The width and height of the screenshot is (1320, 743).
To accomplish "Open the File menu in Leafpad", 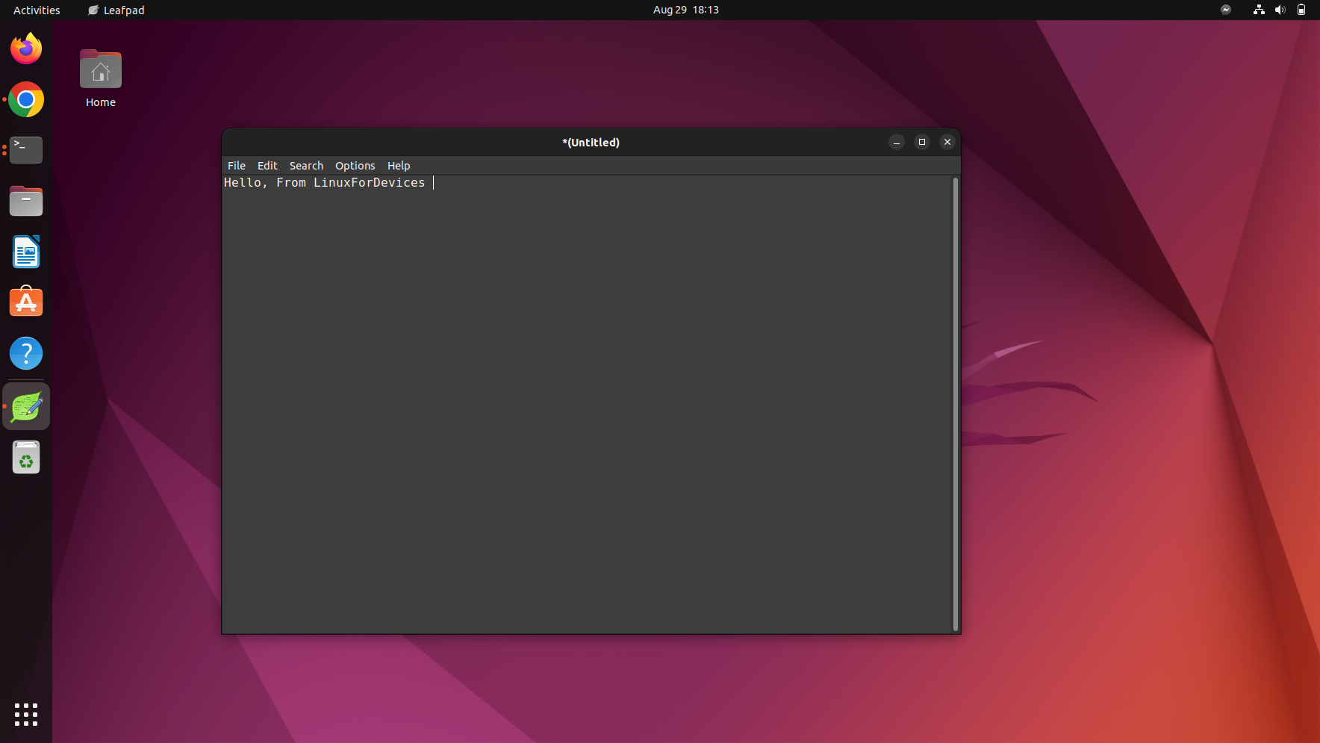I will coord(236,165).
